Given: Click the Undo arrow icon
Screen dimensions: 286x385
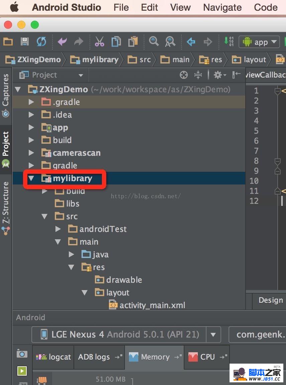Looking at the screenshot, I should (x=62, y=41).
